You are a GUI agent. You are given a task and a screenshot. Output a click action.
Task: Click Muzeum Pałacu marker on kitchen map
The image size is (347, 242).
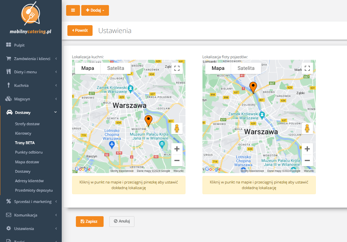click(x=162, y=144)
